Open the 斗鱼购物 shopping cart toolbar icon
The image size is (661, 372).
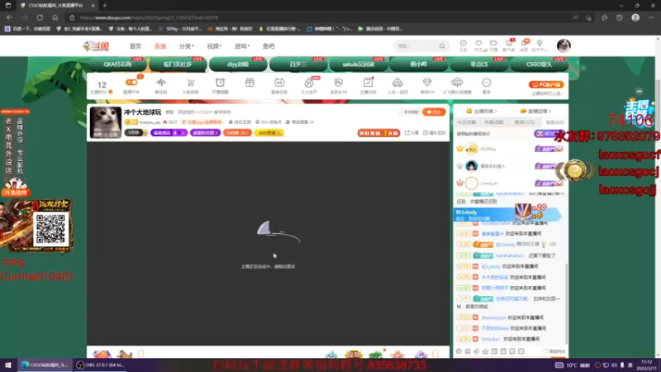[x=191, y=83]
